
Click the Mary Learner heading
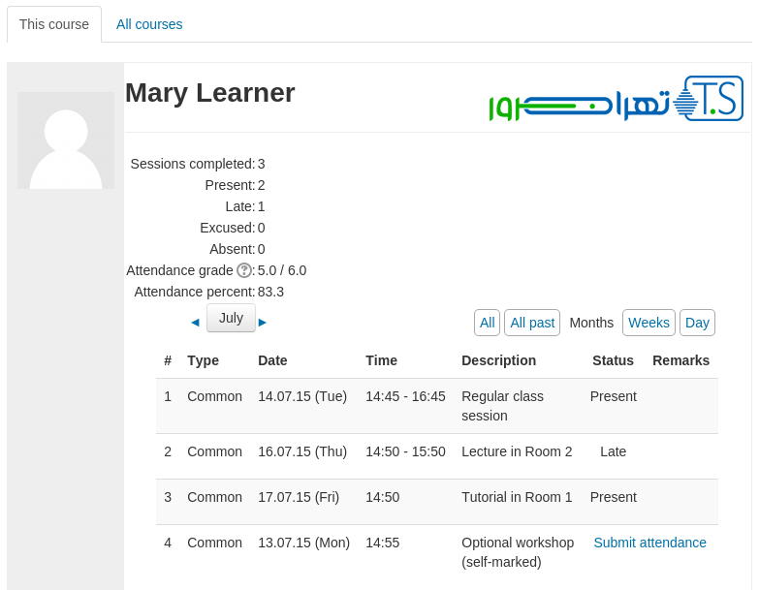click(x=210, y=93)
